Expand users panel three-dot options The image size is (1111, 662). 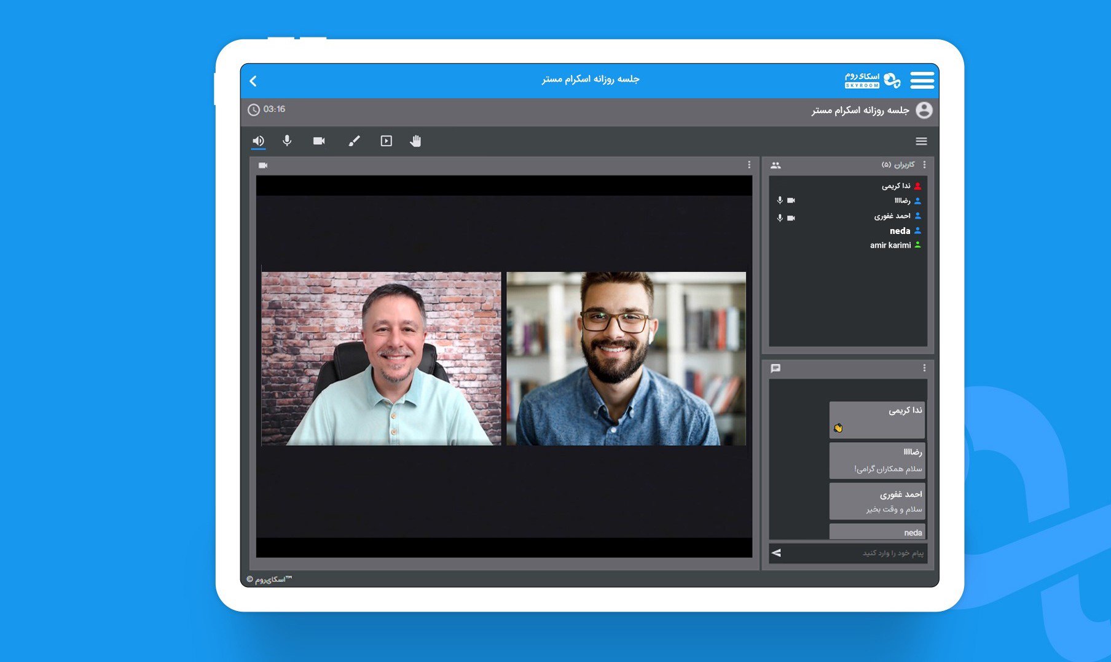click(924, 165)
